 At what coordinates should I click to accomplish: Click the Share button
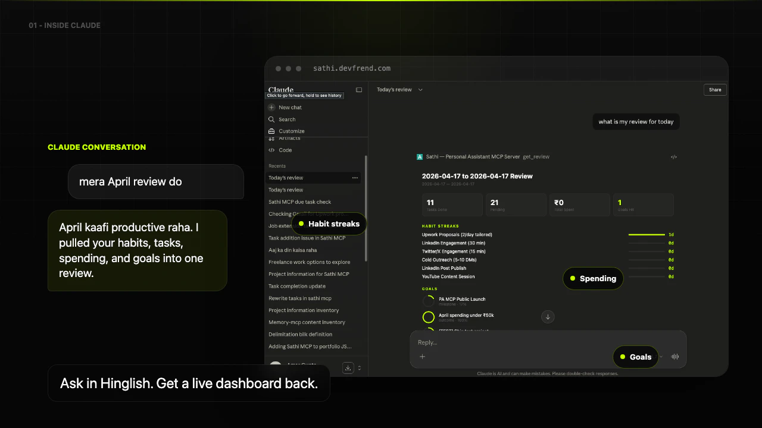(714, 89)
